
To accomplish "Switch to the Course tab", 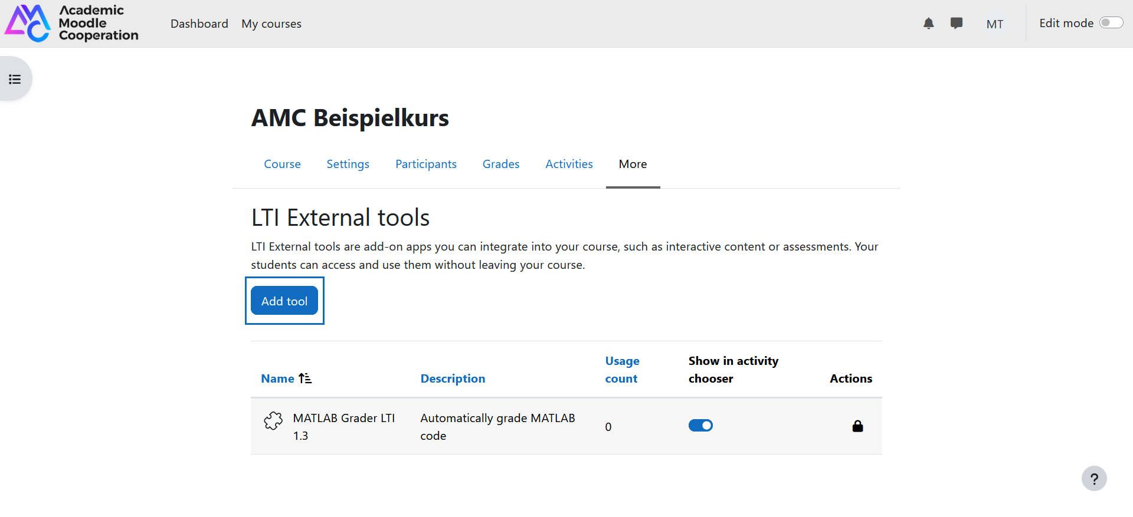I will [x=282, y=164].
